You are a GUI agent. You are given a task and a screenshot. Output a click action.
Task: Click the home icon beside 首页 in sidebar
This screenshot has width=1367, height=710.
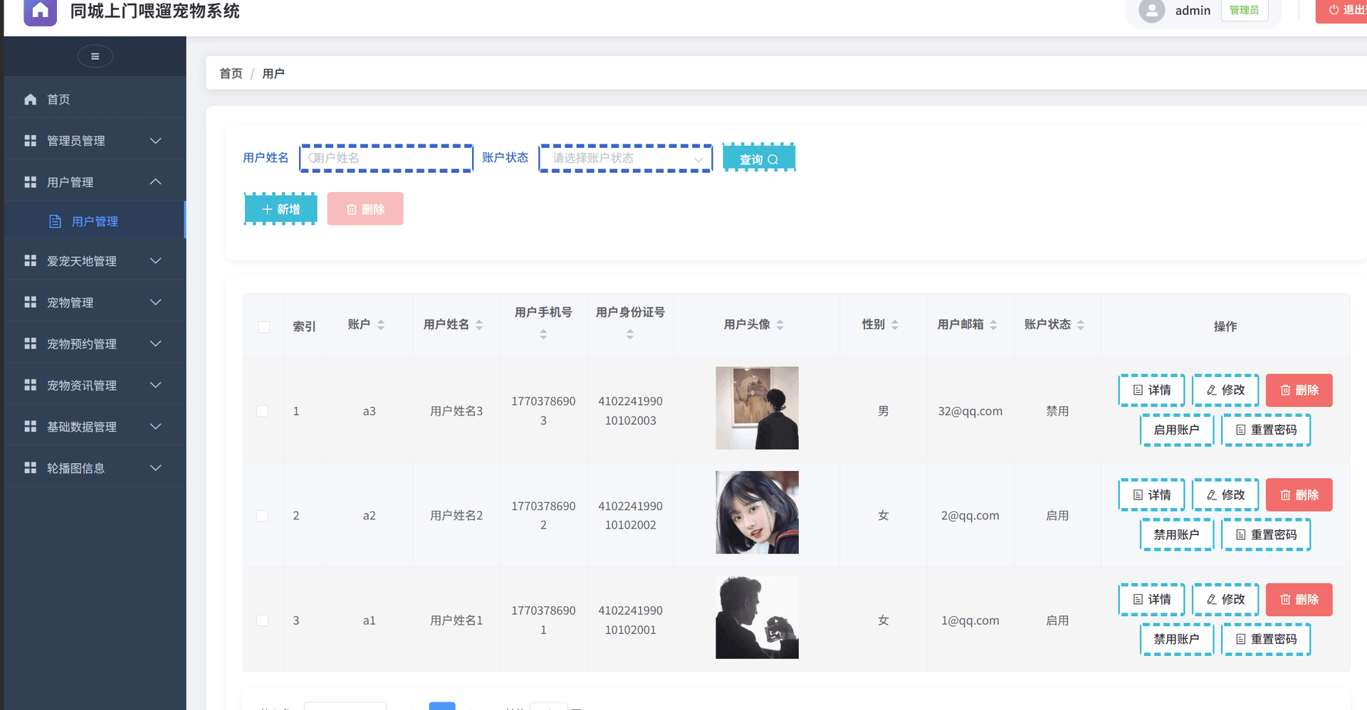pyautogui.click(x=30, y=99)
